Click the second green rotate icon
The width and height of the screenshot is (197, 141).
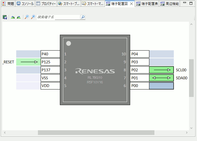coord(19,17)
